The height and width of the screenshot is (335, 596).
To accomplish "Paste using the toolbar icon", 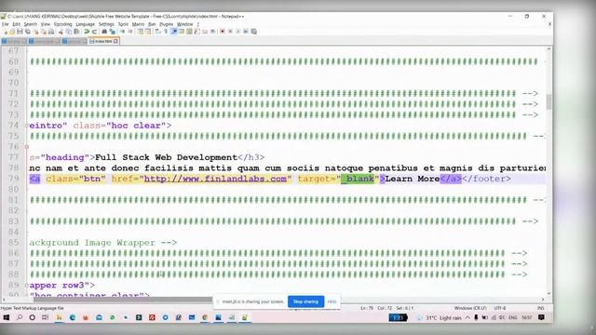I will 76,32.
